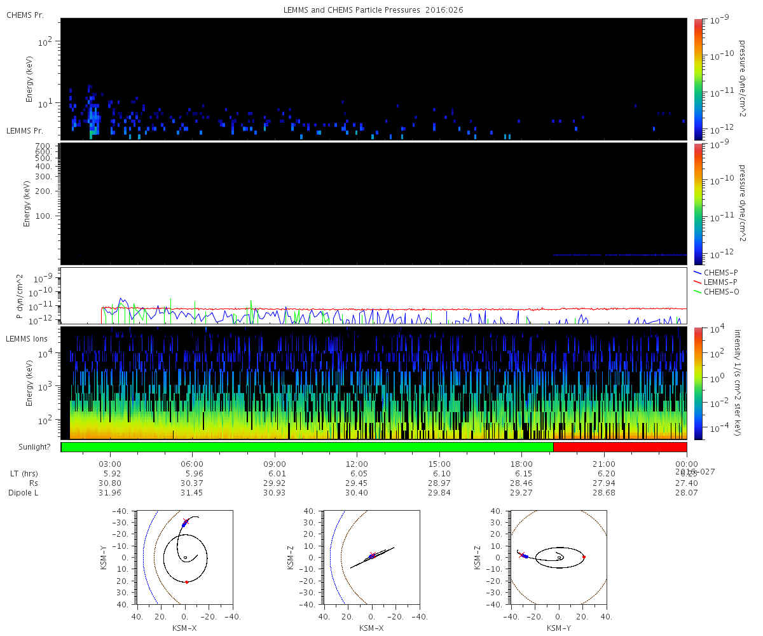The height and width of the screenshot is (636, 763).
Task: Click red dot on KSM-X/KSM-Y orbit bottom
Action: 187,582
